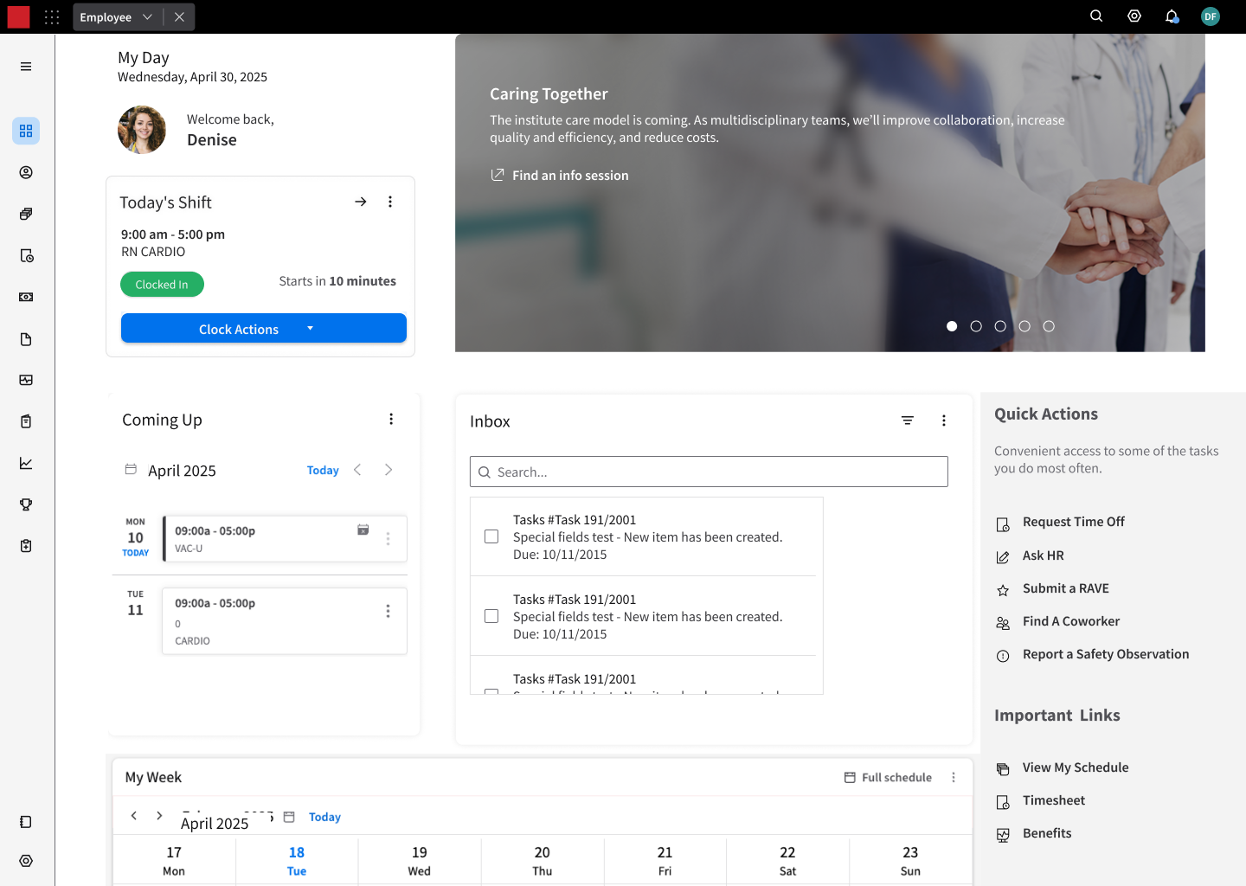
Task: Open the line chart icon in sidebar
Action: [26, 463]
